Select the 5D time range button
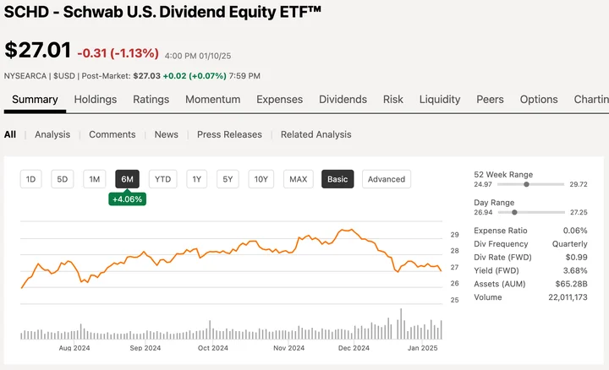609x370 pixels. (x=63, y=179)
